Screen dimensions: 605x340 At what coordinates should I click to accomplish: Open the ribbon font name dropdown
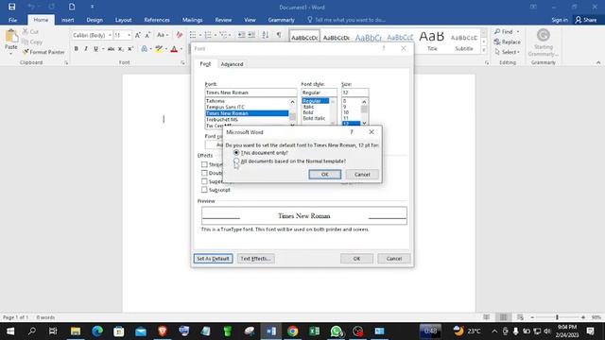coord(110,35)
